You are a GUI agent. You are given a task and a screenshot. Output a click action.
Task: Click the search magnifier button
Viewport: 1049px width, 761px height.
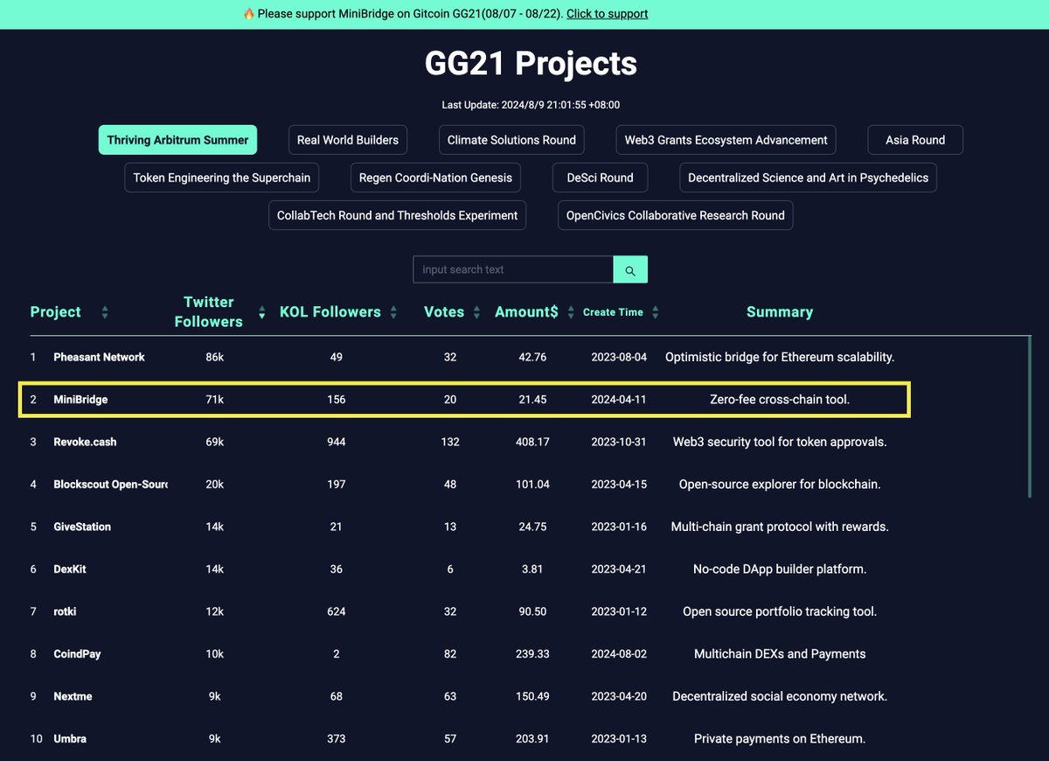click(630, 269)
